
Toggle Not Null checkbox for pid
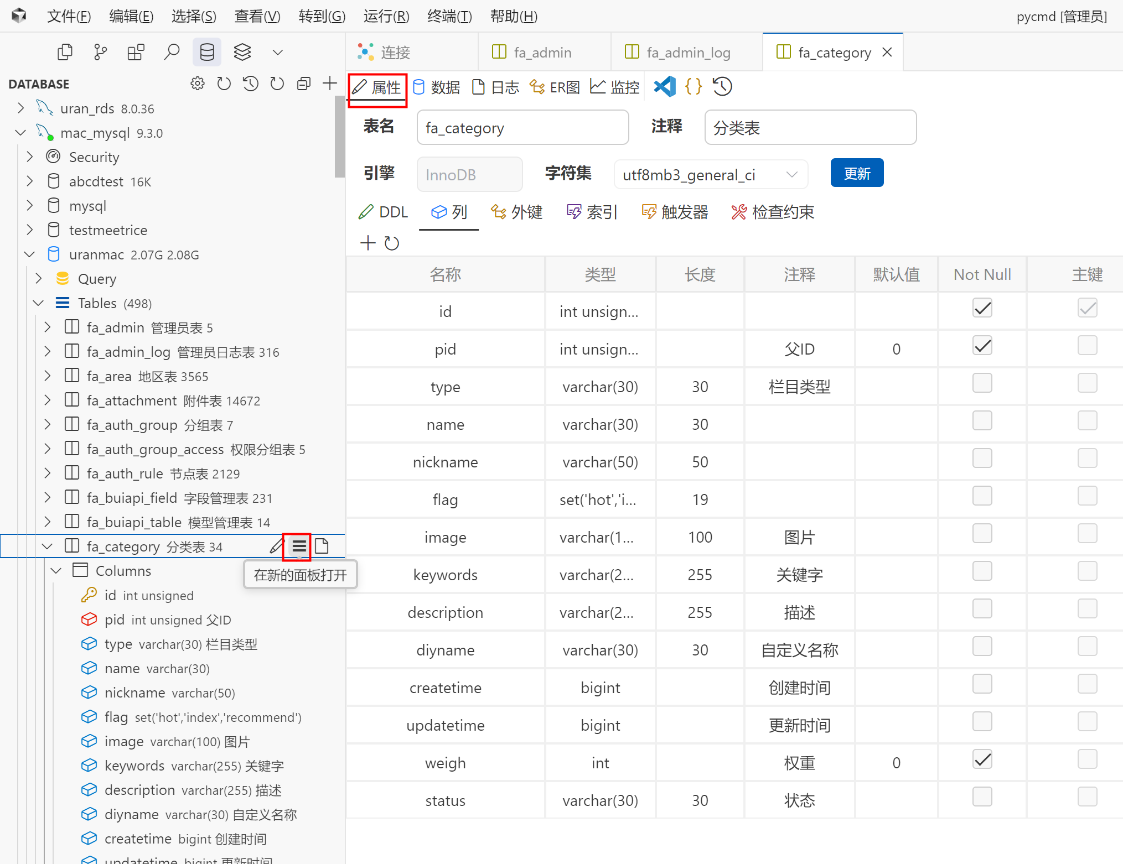(982, 346)
